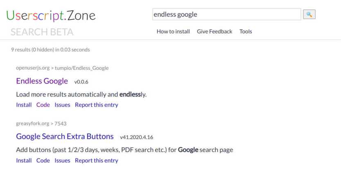
Task: Open the Endless Google script title
Action: 42,81
